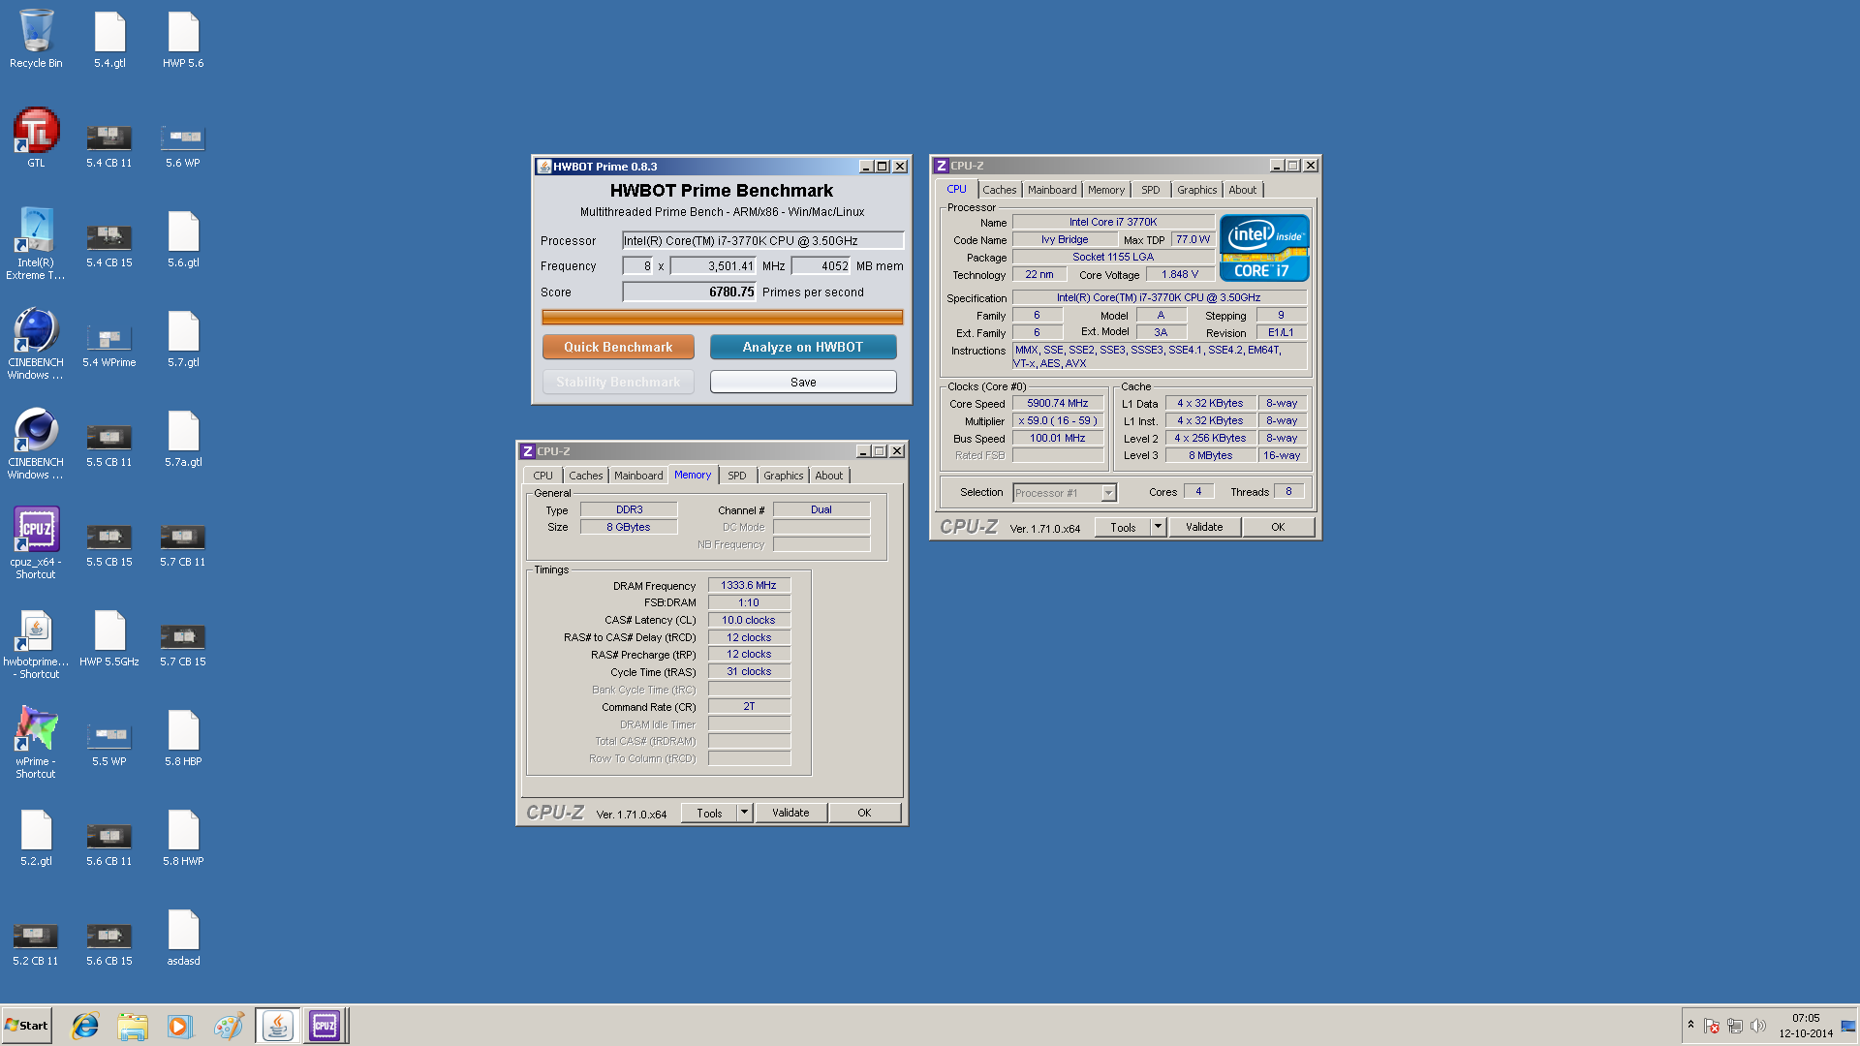This screenshot has height=1046, width=1860.
Task: Click Validate in the CPU tab CPU-Z window
Action: (1204, 527)
